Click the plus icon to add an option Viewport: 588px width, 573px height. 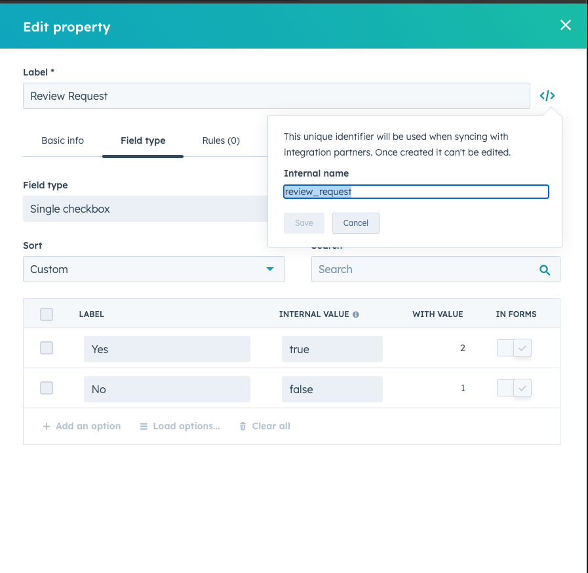47,427
